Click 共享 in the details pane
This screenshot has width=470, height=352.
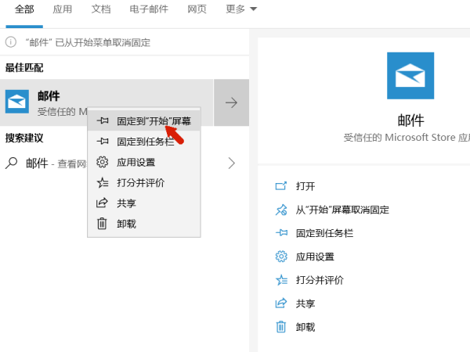[305, 304]
